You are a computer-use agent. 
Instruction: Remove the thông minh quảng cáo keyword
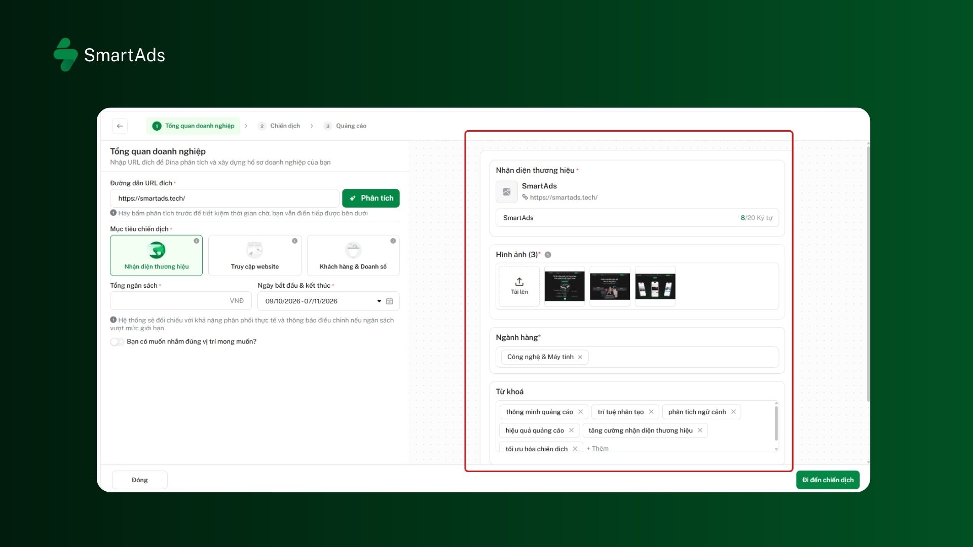[581, 412]
